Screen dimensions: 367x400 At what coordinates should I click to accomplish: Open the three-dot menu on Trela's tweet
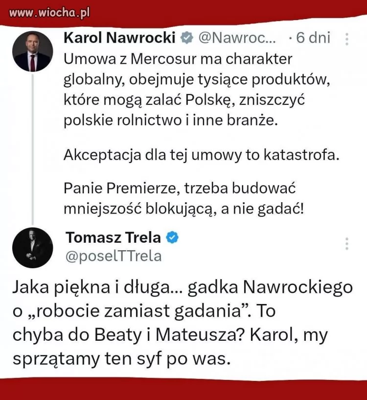tap(347, 244)
